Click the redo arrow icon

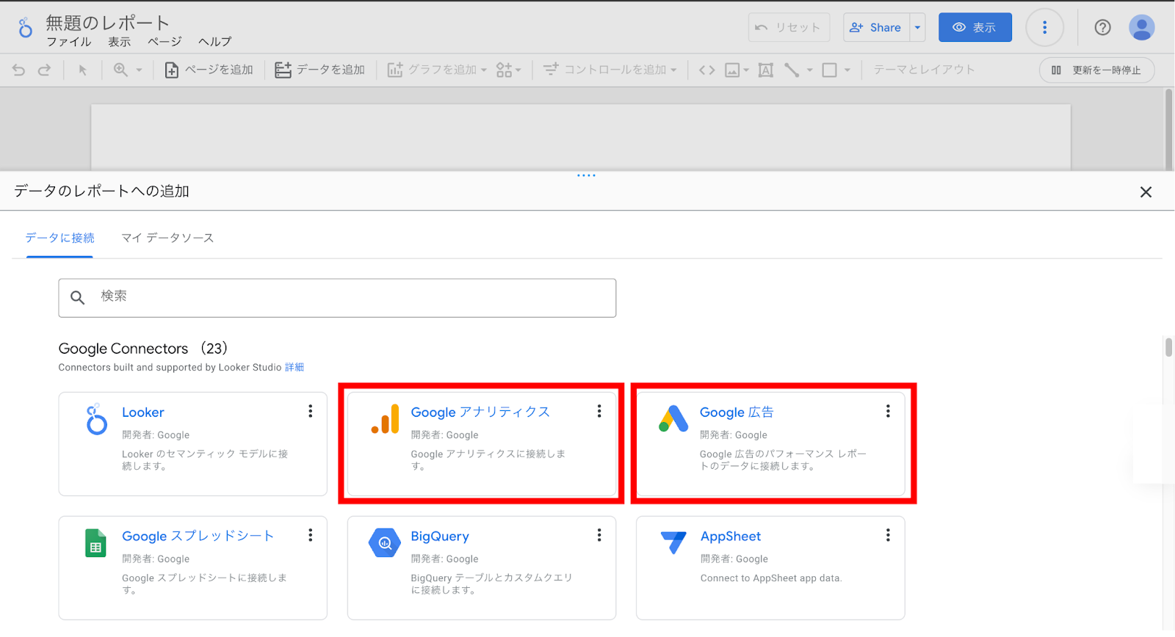coord(44,70)
